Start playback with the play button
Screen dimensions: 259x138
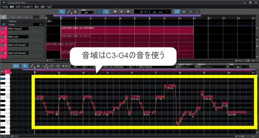pos(122,12)
